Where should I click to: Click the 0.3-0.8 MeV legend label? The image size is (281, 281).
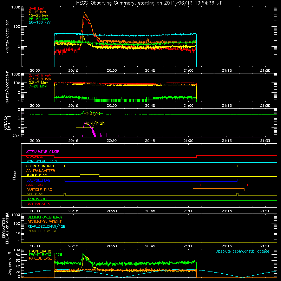click(40, 79)
